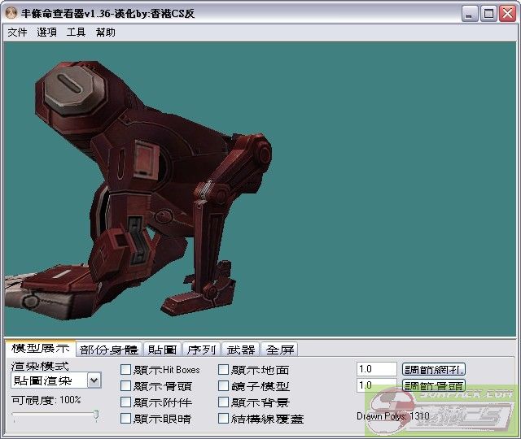Screen dimensions: 521x439
Task: Switch to the 全屏 tab
Action: pos(279,350)
